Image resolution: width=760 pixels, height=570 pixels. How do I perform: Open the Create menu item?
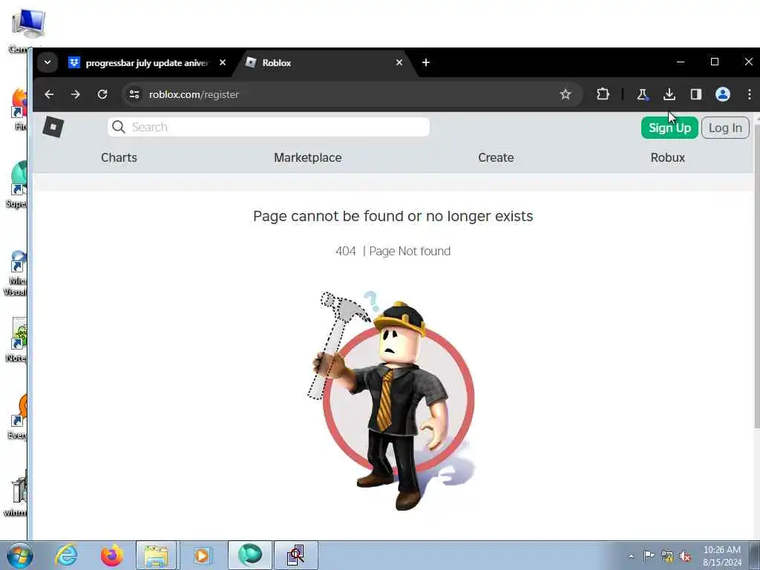[x=496, y=157]
